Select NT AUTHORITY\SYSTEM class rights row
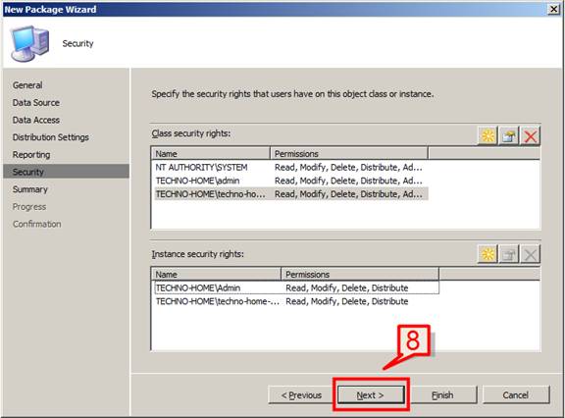 point(290,167)
